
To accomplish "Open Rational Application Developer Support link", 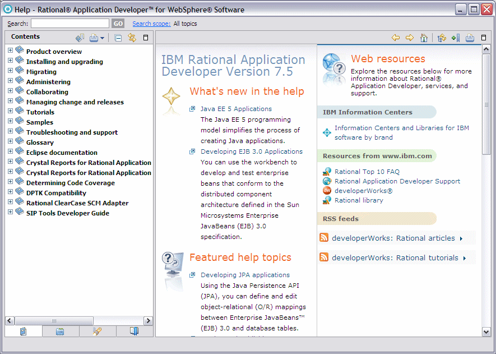I will [x=397, y=181].
